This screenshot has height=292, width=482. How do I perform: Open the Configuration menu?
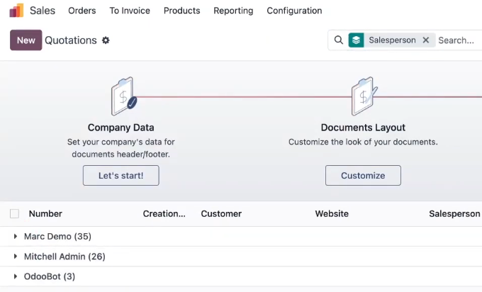point(294,11)
